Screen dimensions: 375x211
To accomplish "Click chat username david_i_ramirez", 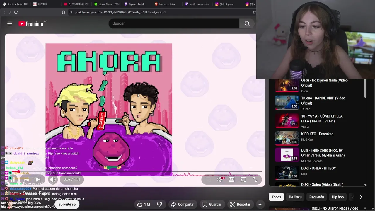I will click(26, 153).
